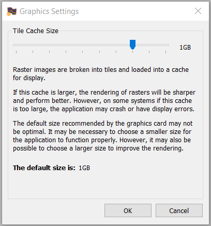Set the slider to the fifth tick mark
Screen dimensions: 211x226
click(x=82, y=52)
